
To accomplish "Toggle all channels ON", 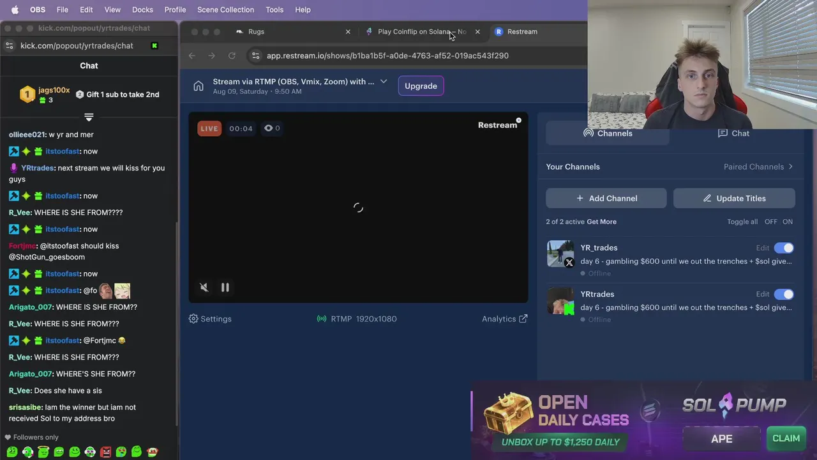I will point(788,222).
